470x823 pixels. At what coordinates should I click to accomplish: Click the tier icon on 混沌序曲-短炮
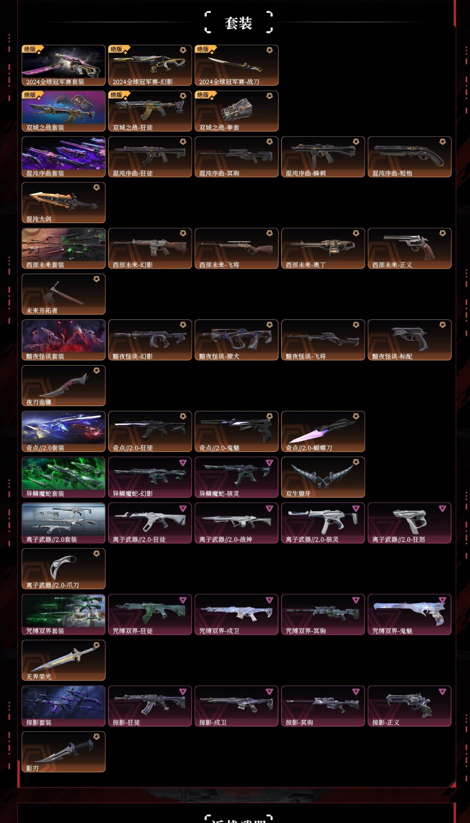tap(443, 142)
